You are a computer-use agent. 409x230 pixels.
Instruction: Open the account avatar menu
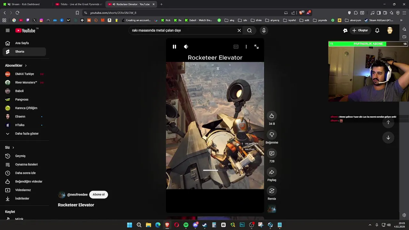pyautogui.click(x=390, y=30)
